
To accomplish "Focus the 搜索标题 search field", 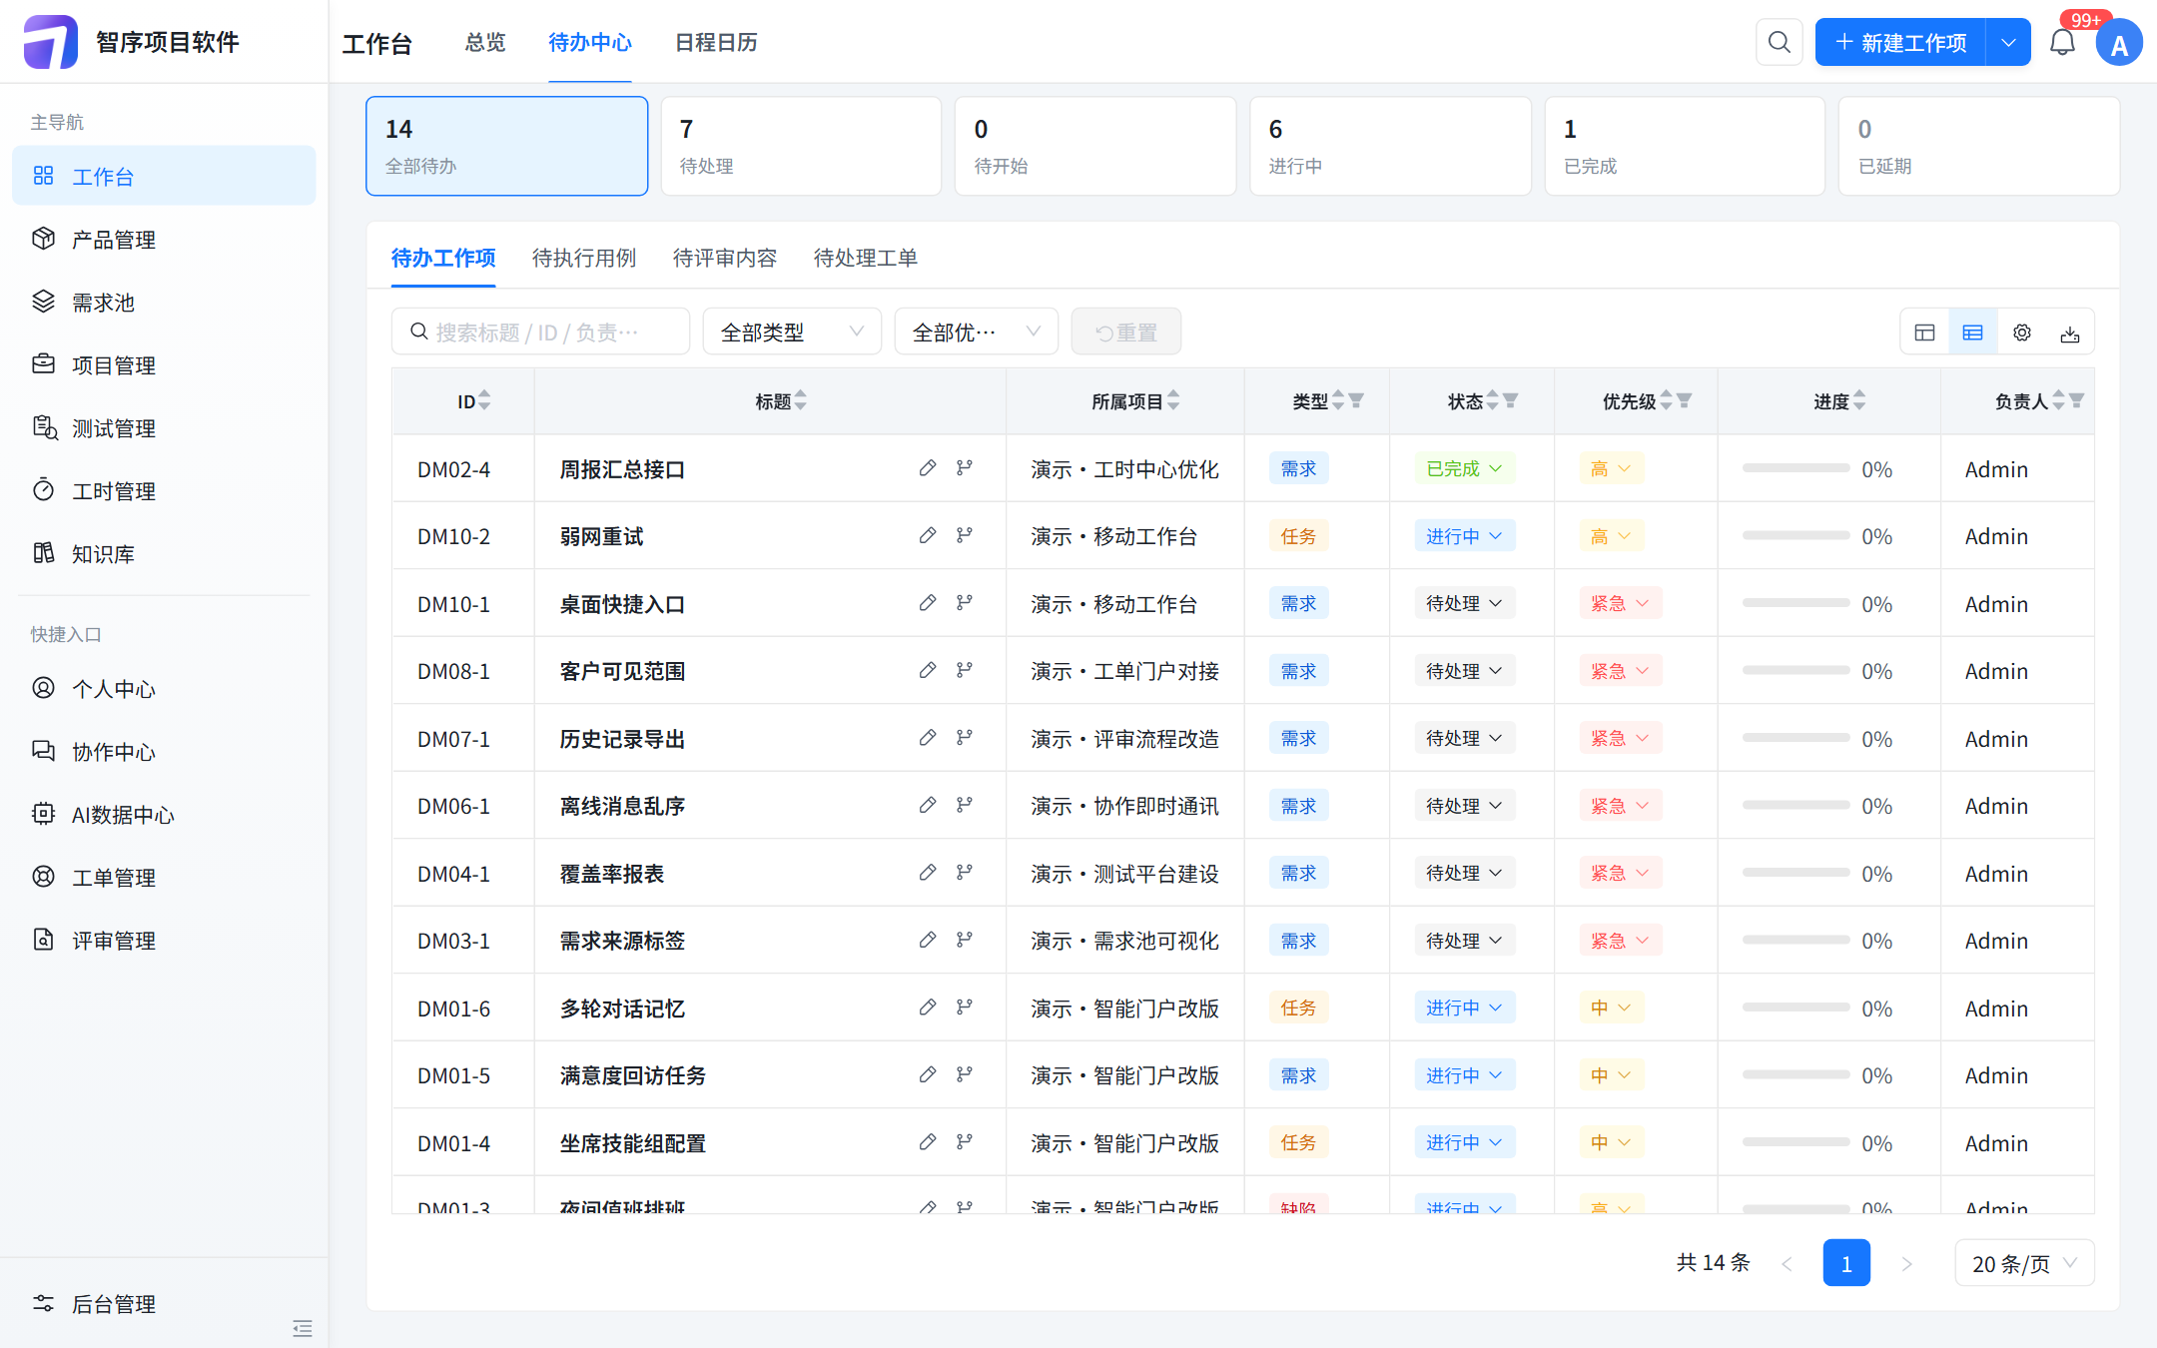I will pos(540,332).
